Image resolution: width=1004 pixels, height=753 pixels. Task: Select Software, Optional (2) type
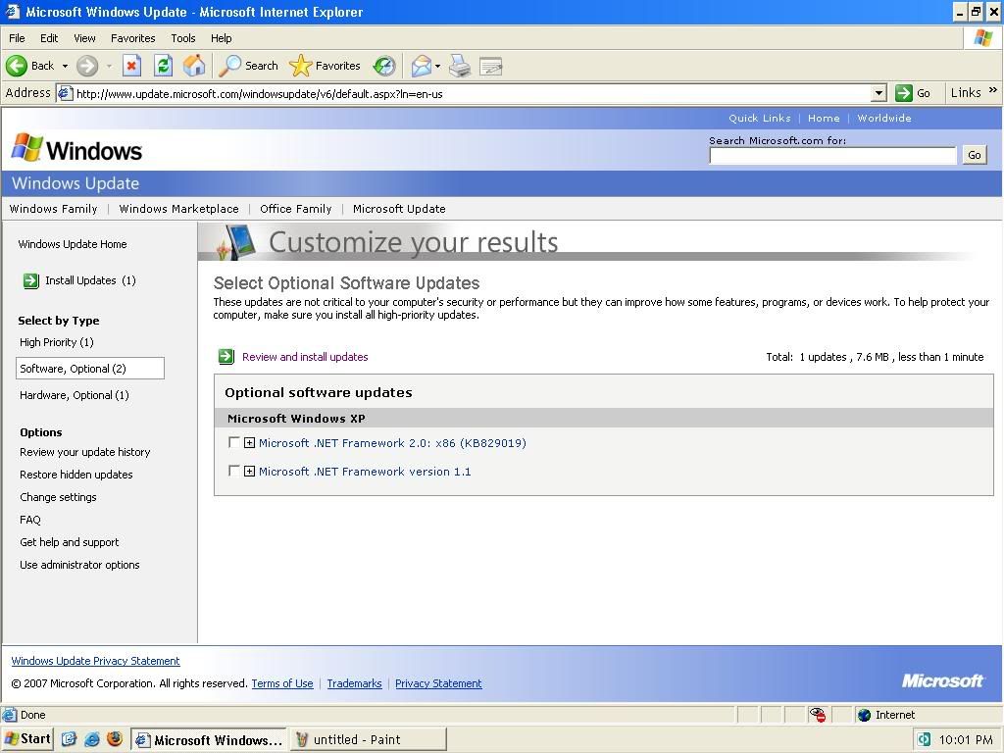(89, 369)
